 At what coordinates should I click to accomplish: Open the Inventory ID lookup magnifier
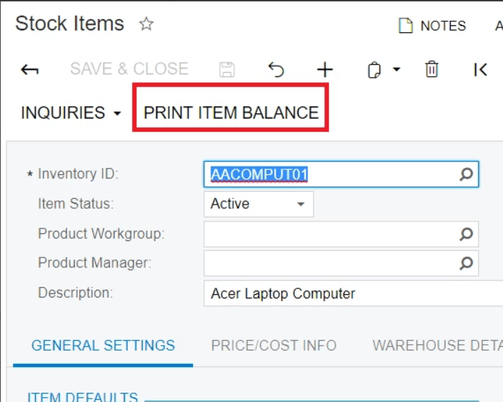tap(466, 174)
